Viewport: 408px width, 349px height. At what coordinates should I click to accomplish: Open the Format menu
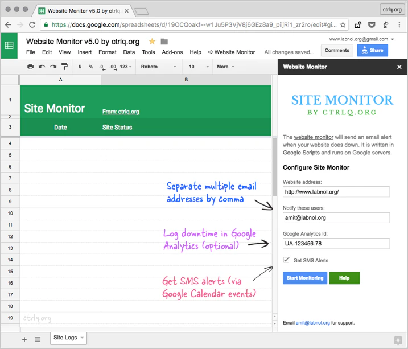tap(107, 52)
